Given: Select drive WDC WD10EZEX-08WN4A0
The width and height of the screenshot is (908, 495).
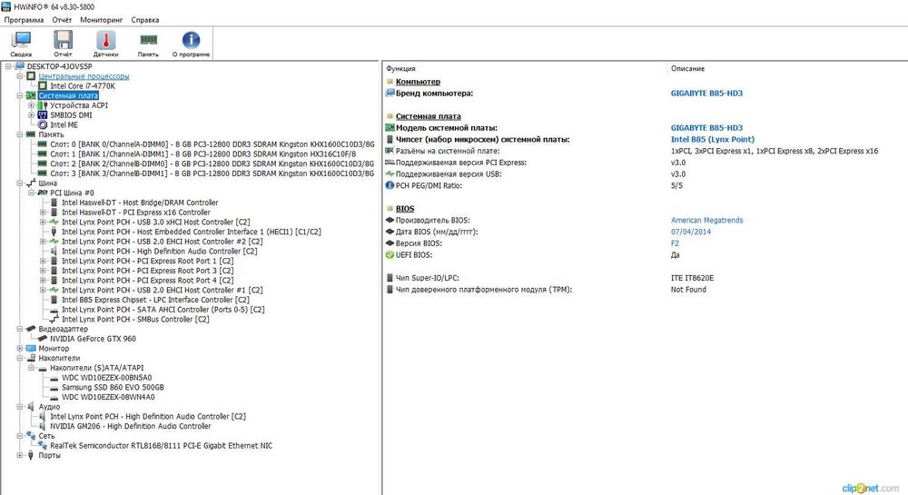Looking at the screenshot, I should tap(108, 397).
